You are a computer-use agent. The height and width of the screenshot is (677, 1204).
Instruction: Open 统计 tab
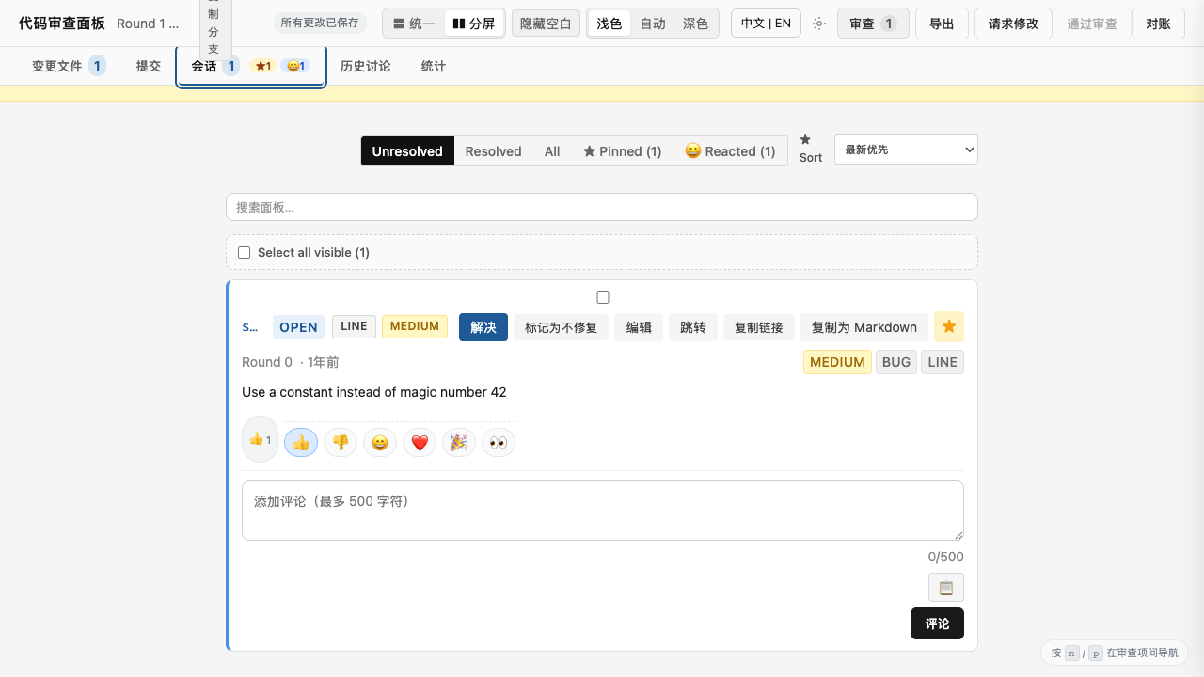(434, 66)
